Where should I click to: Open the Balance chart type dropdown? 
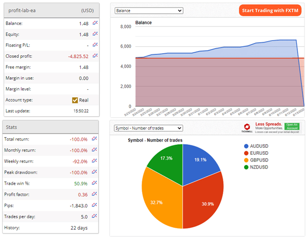coord(149,10)
